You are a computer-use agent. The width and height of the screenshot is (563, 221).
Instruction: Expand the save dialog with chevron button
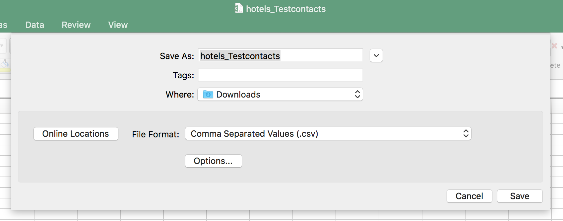tap(376, 56)
